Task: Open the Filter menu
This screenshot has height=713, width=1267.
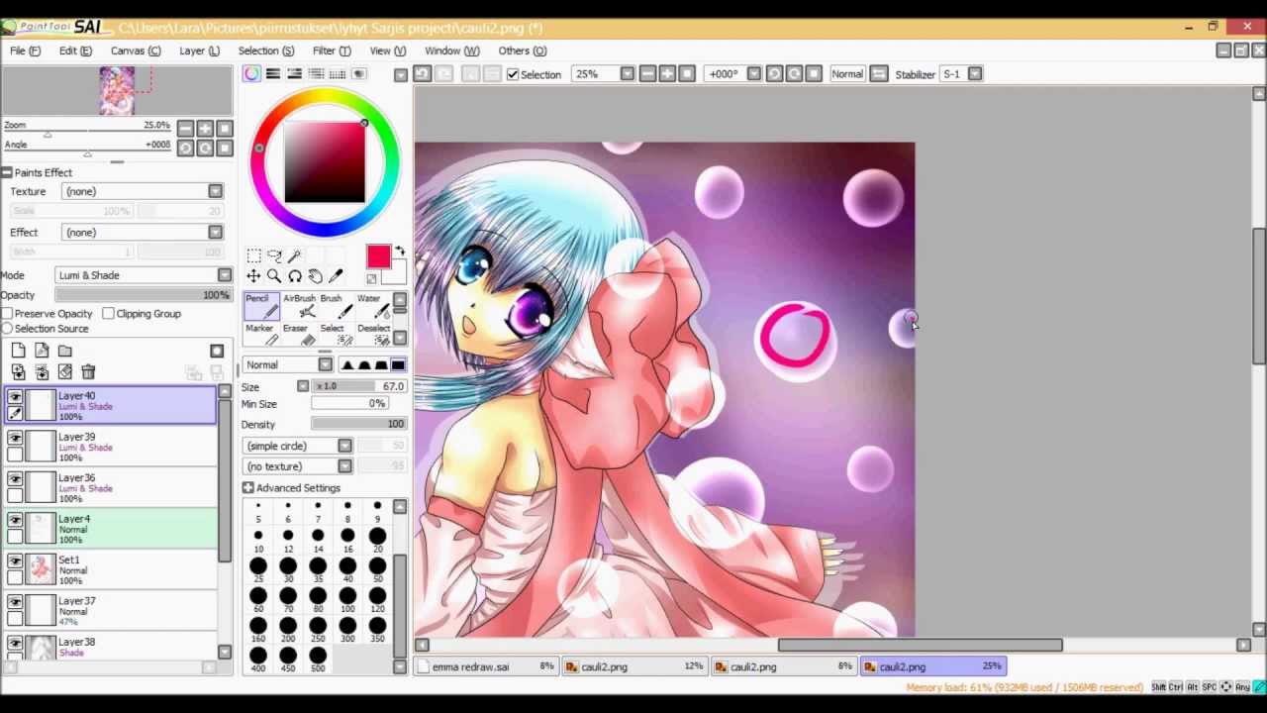Action: [332, 51]
